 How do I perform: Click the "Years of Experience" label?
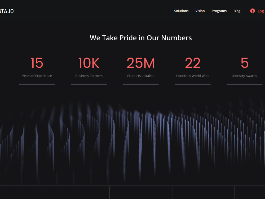tap(37, 76)
